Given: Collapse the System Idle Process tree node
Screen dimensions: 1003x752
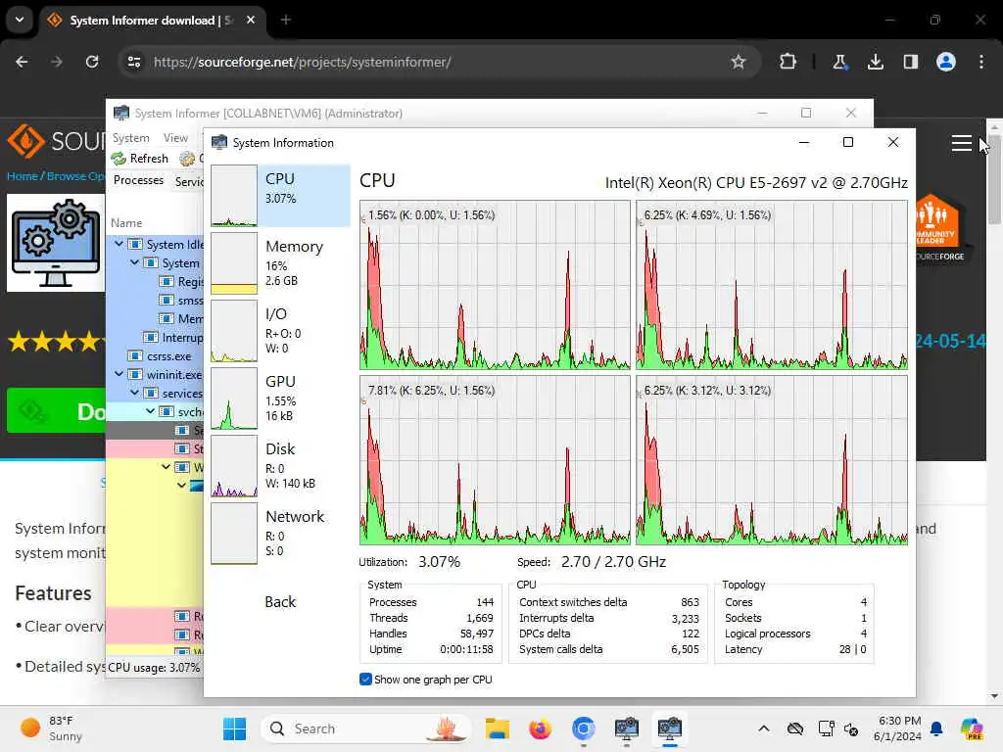Looking at the screenshot, I should (x=119, y=244).
